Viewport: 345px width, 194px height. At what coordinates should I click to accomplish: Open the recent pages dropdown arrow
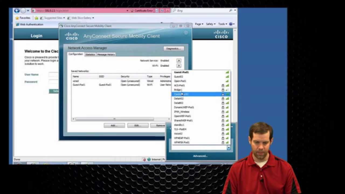28,11
